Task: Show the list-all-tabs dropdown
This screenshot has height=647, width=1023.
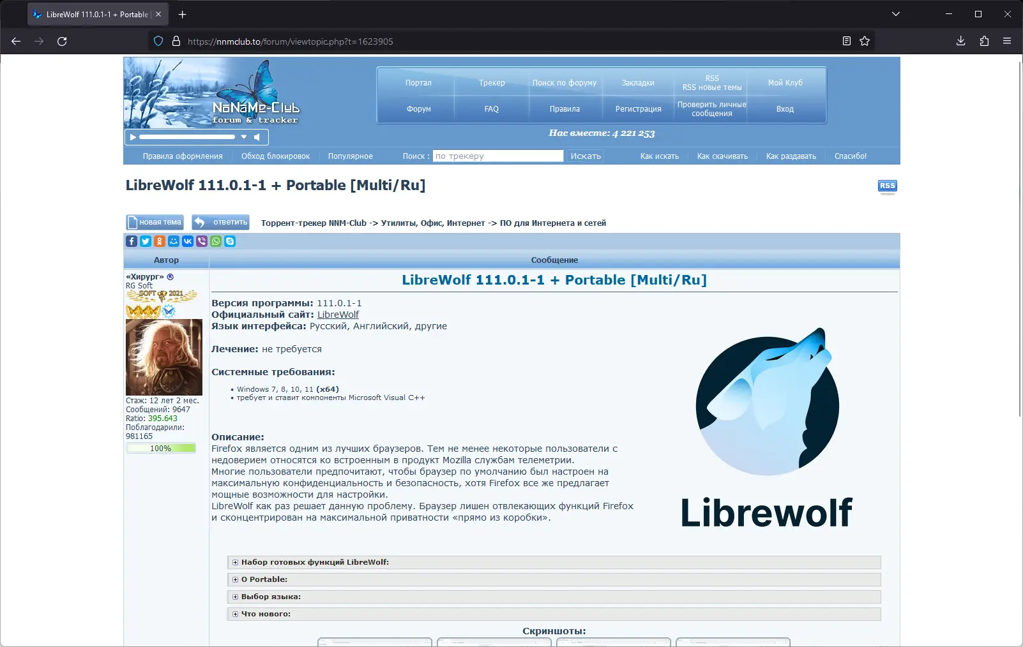Action: (896, 14)
